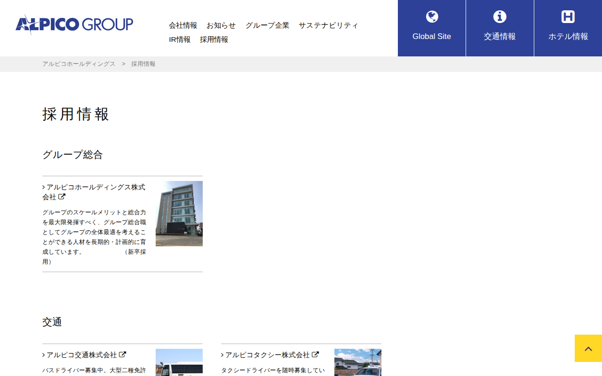Click the グループ総合 section heading
Viewport: 602px width, 376px height.
coord(72,155)
